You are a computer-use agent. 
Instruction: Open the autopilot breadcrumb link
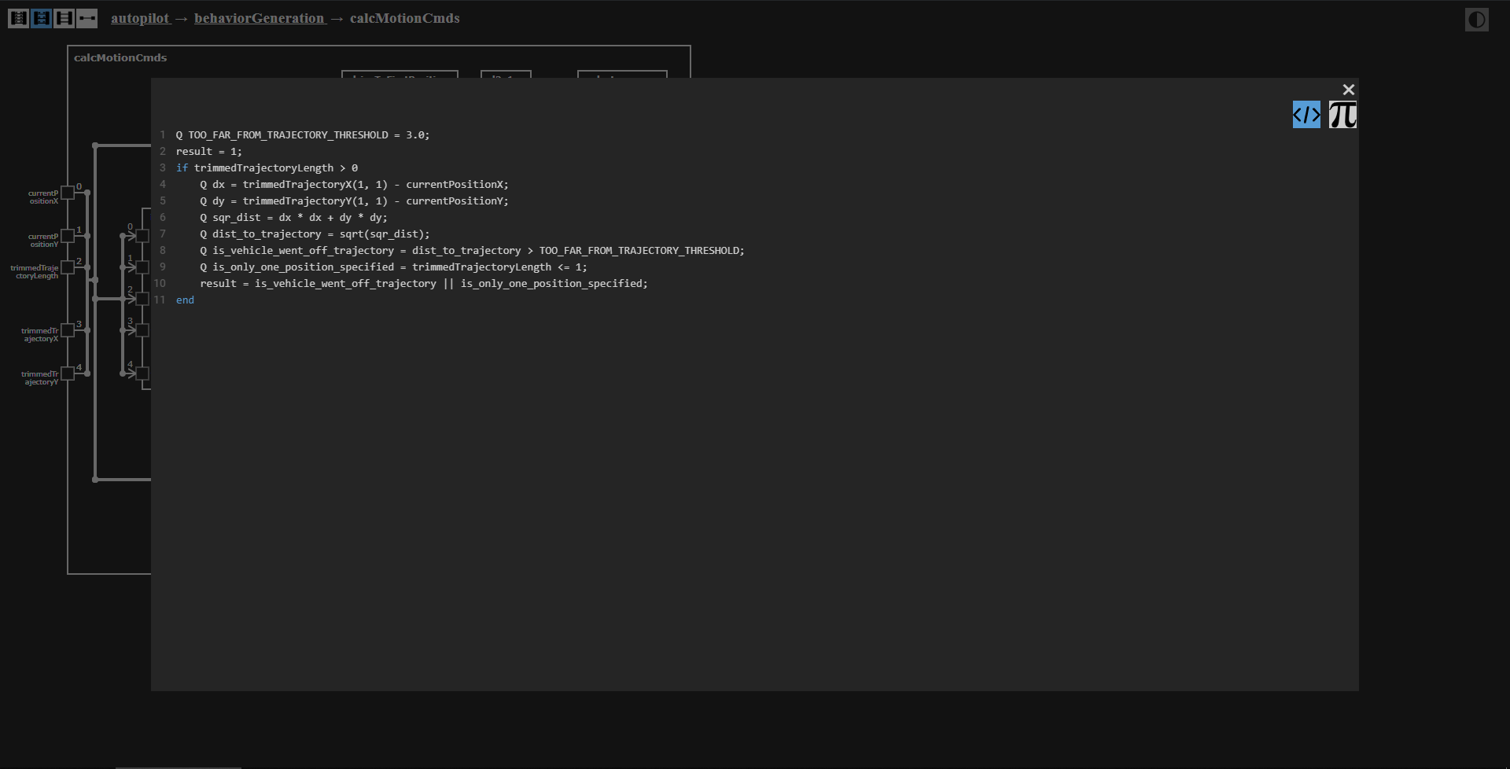pos(140,18)
